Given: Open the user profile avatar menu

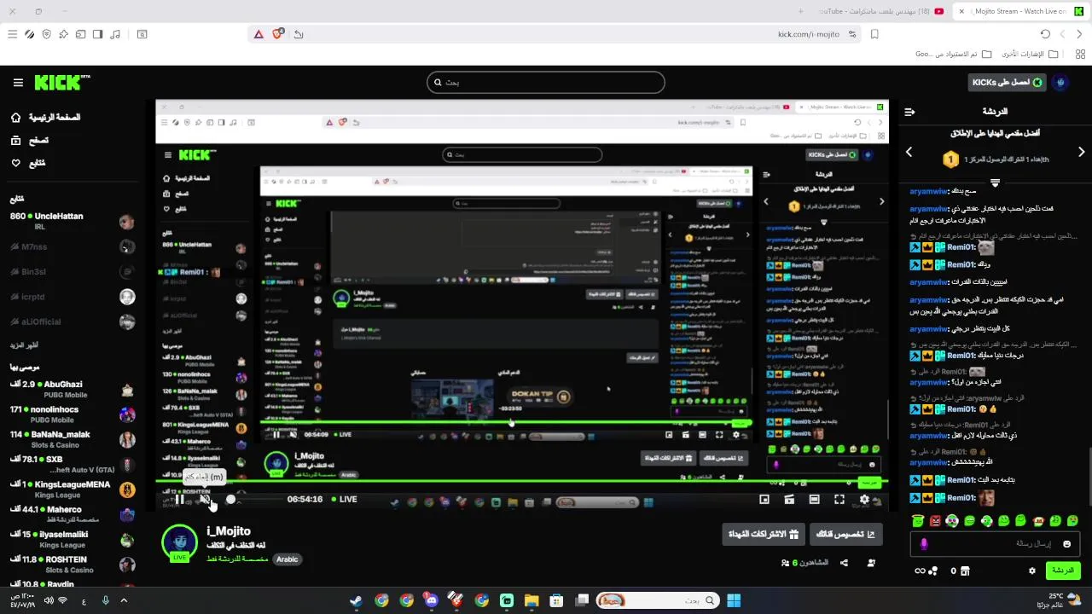Looking at the screenshot, I should [x=1061, y=83].
